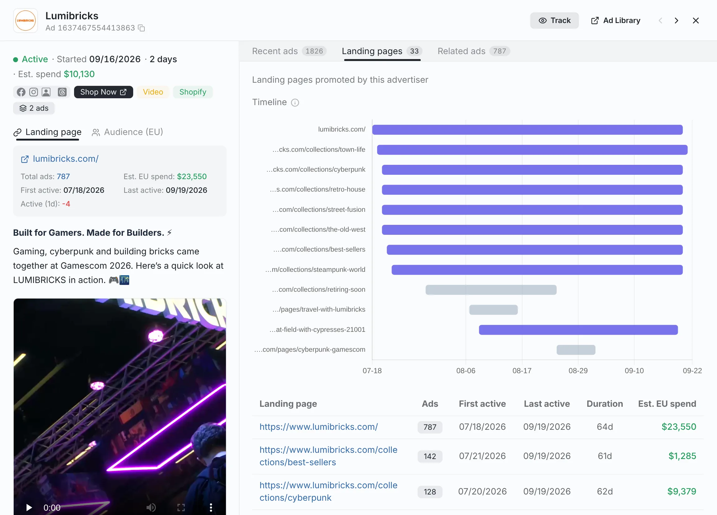
Task: Click the First active column header
Action: click(x=482, y=404)
